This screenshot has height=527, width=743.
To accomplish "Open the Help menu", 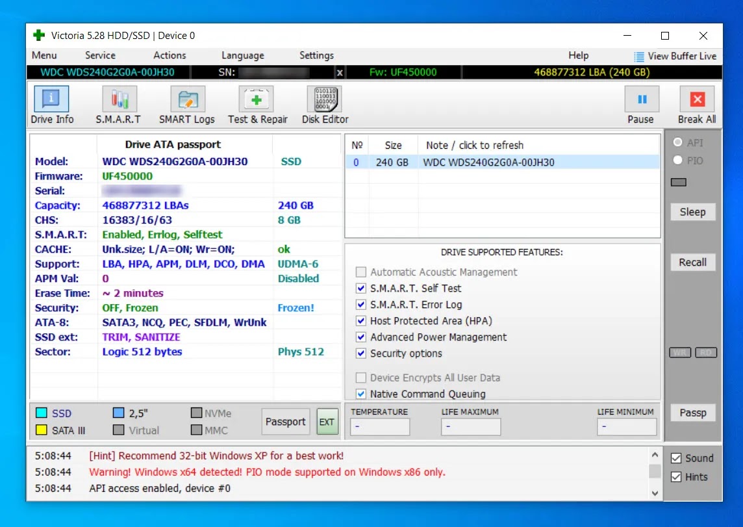I will click(x=578, y=55).
